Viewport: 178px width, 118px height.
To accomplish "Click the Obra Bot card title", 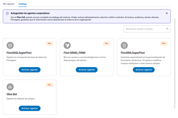I will click(x=12, y=94).
